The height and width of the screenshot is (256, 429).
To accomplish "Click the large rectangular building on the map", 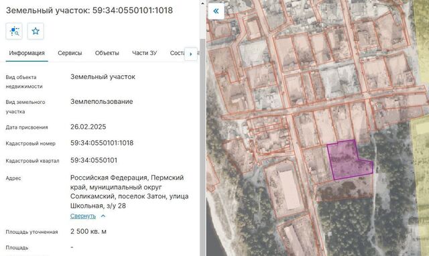I will pos(290,190).
